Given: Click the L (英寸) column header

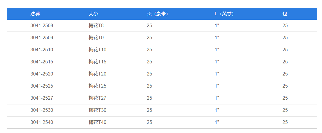Looking at the screenshot, I should tap(224, 14).
